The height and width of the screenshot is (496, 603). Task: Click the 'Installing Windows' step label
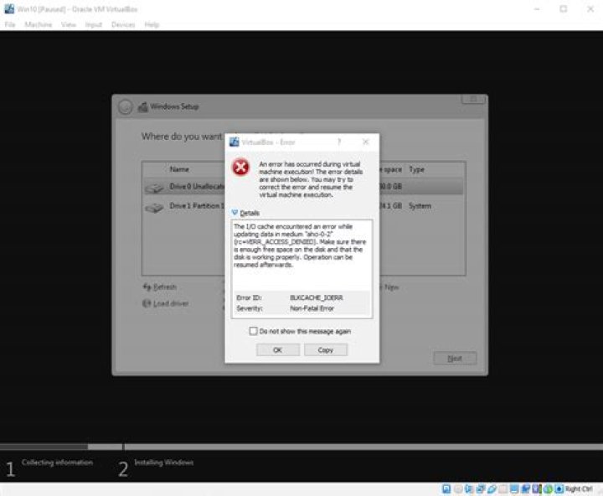coord(164,462)
